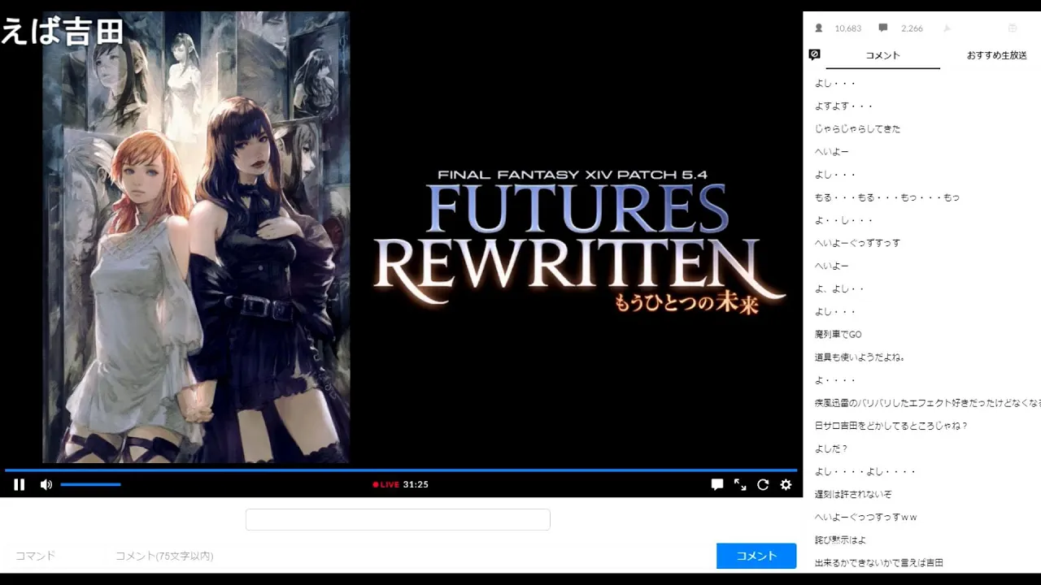Reload the player with the refresh icon

tap(763, 485)
